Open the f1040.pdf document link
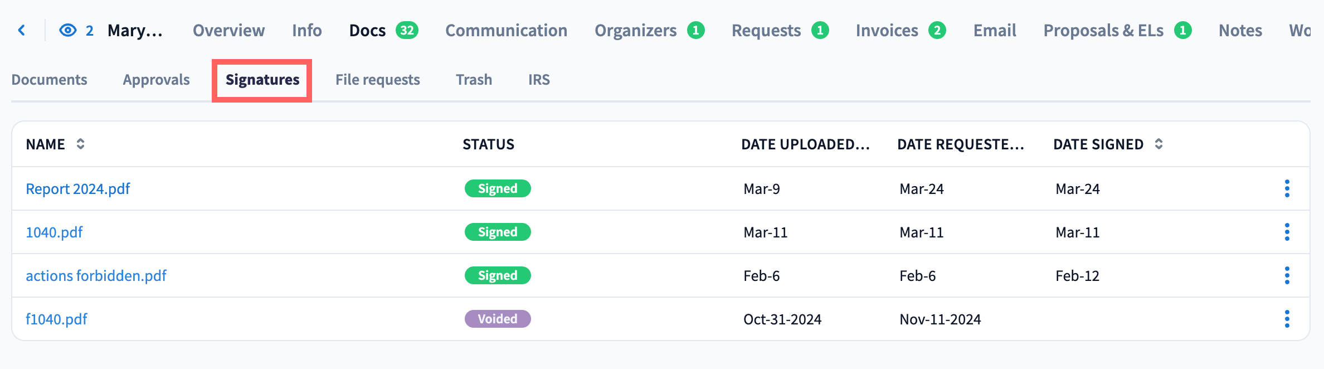 click(x=56, y=319)
